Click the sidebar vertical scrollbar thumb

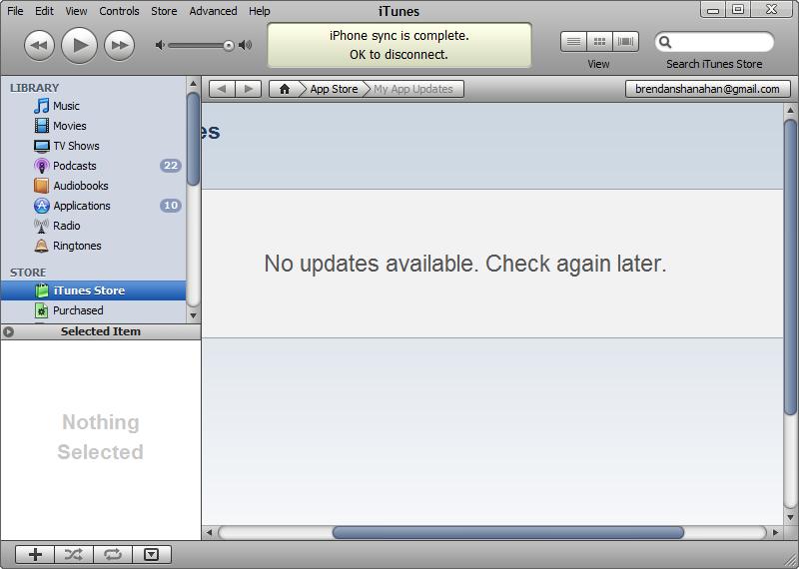(193, 139)
